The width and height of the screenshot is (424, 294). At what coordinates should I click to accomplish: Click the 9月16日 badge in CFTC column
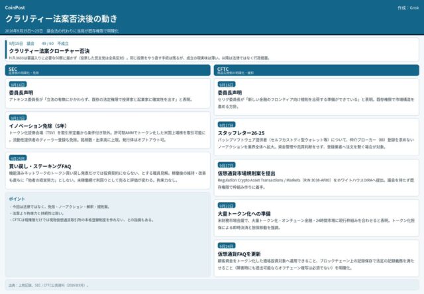point(227,85)
